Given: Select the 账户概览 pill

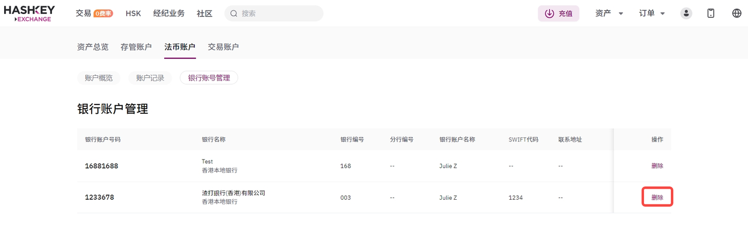Looking at the screenshot, I should [x=99, y=78].
